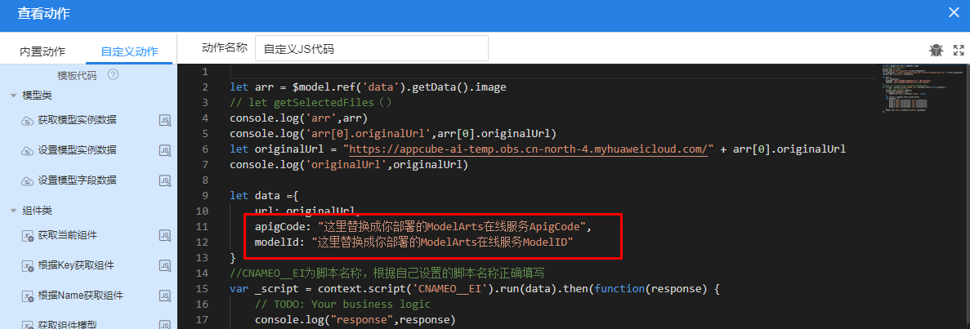
Task: Click the modelId string value
Action: 442,242
